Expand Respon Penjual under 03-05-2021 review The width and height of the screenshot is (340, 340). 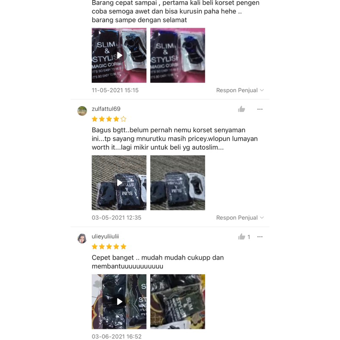[240, 218]
